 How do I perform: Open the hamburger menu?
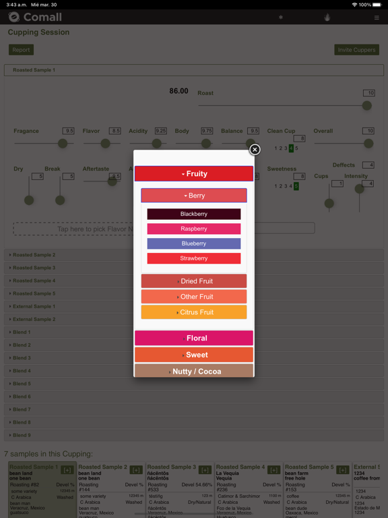click(x=377, y=18)
